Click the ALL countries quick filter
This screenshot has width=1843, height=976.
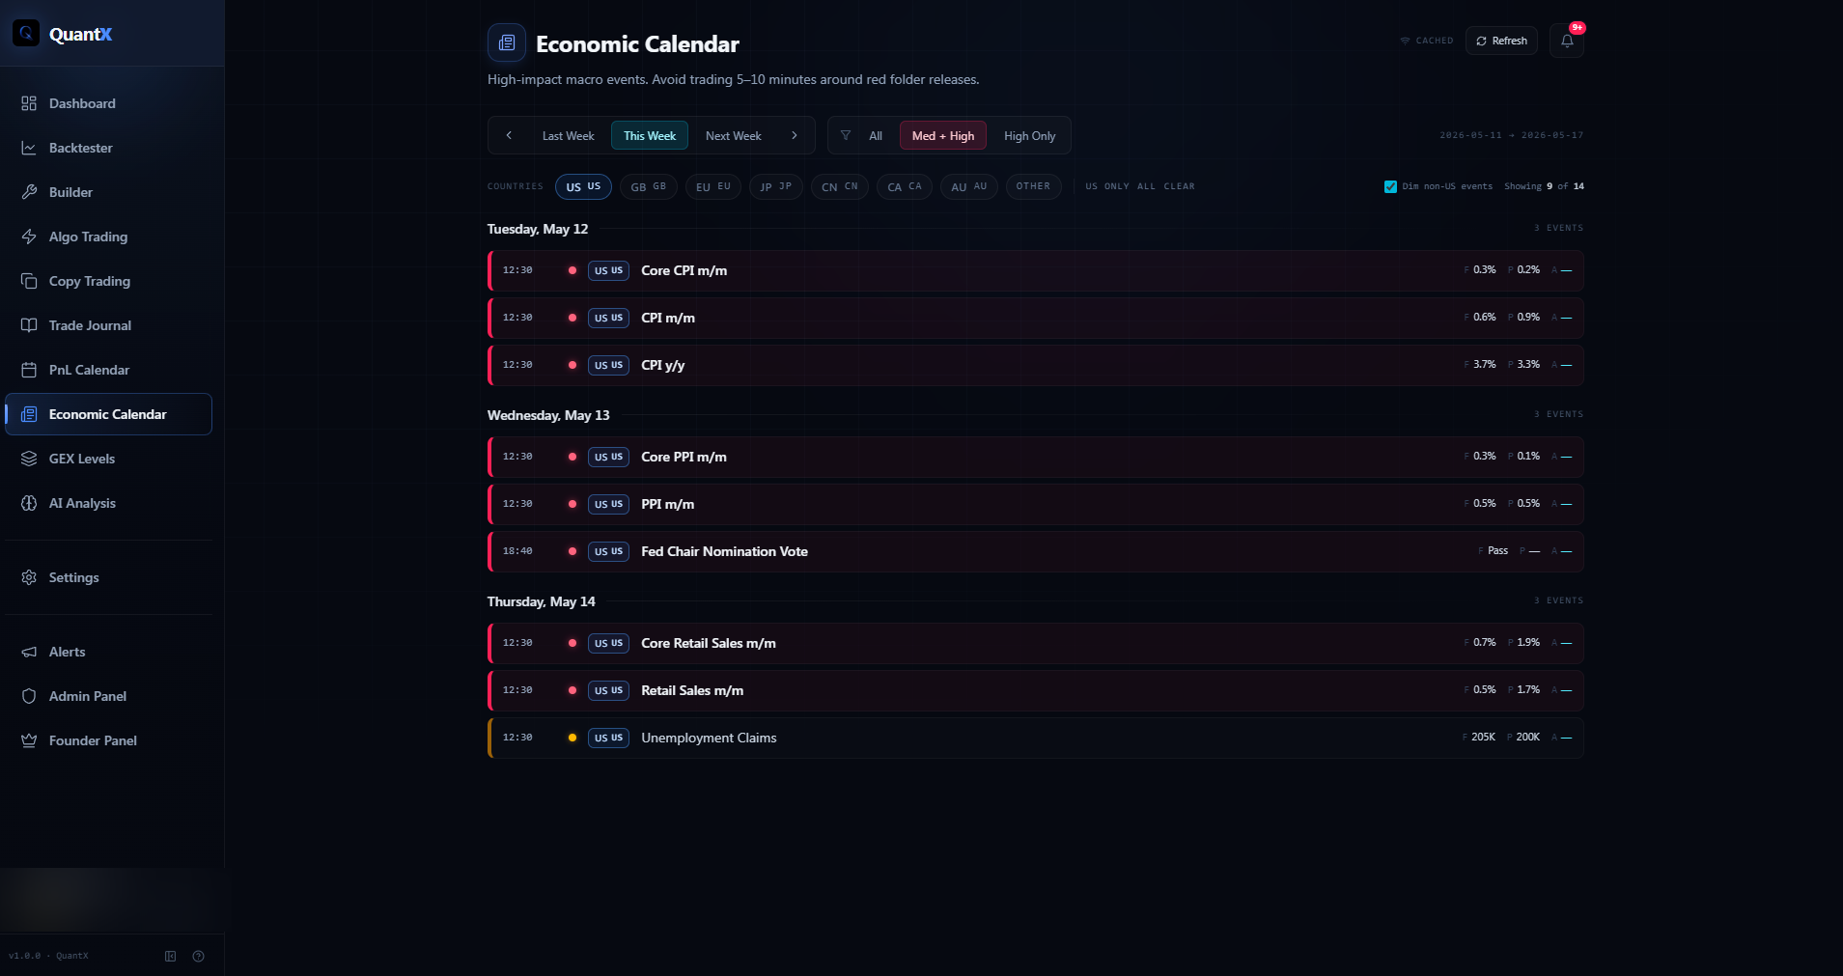coord(1146,186)
